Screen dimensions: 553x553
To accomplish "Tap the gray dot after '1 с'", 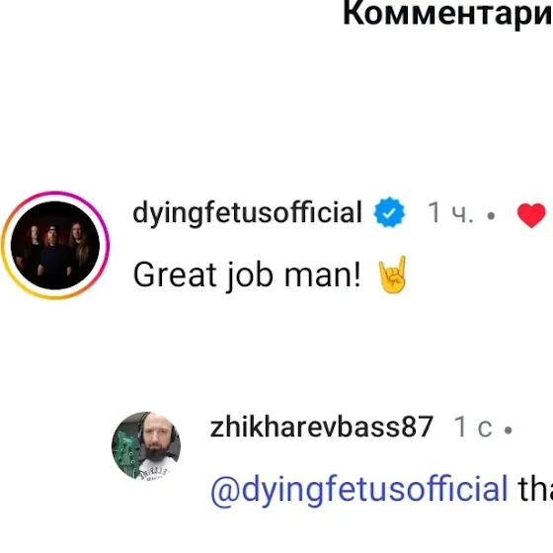I will pyautogui.click(x=509, y=430).
